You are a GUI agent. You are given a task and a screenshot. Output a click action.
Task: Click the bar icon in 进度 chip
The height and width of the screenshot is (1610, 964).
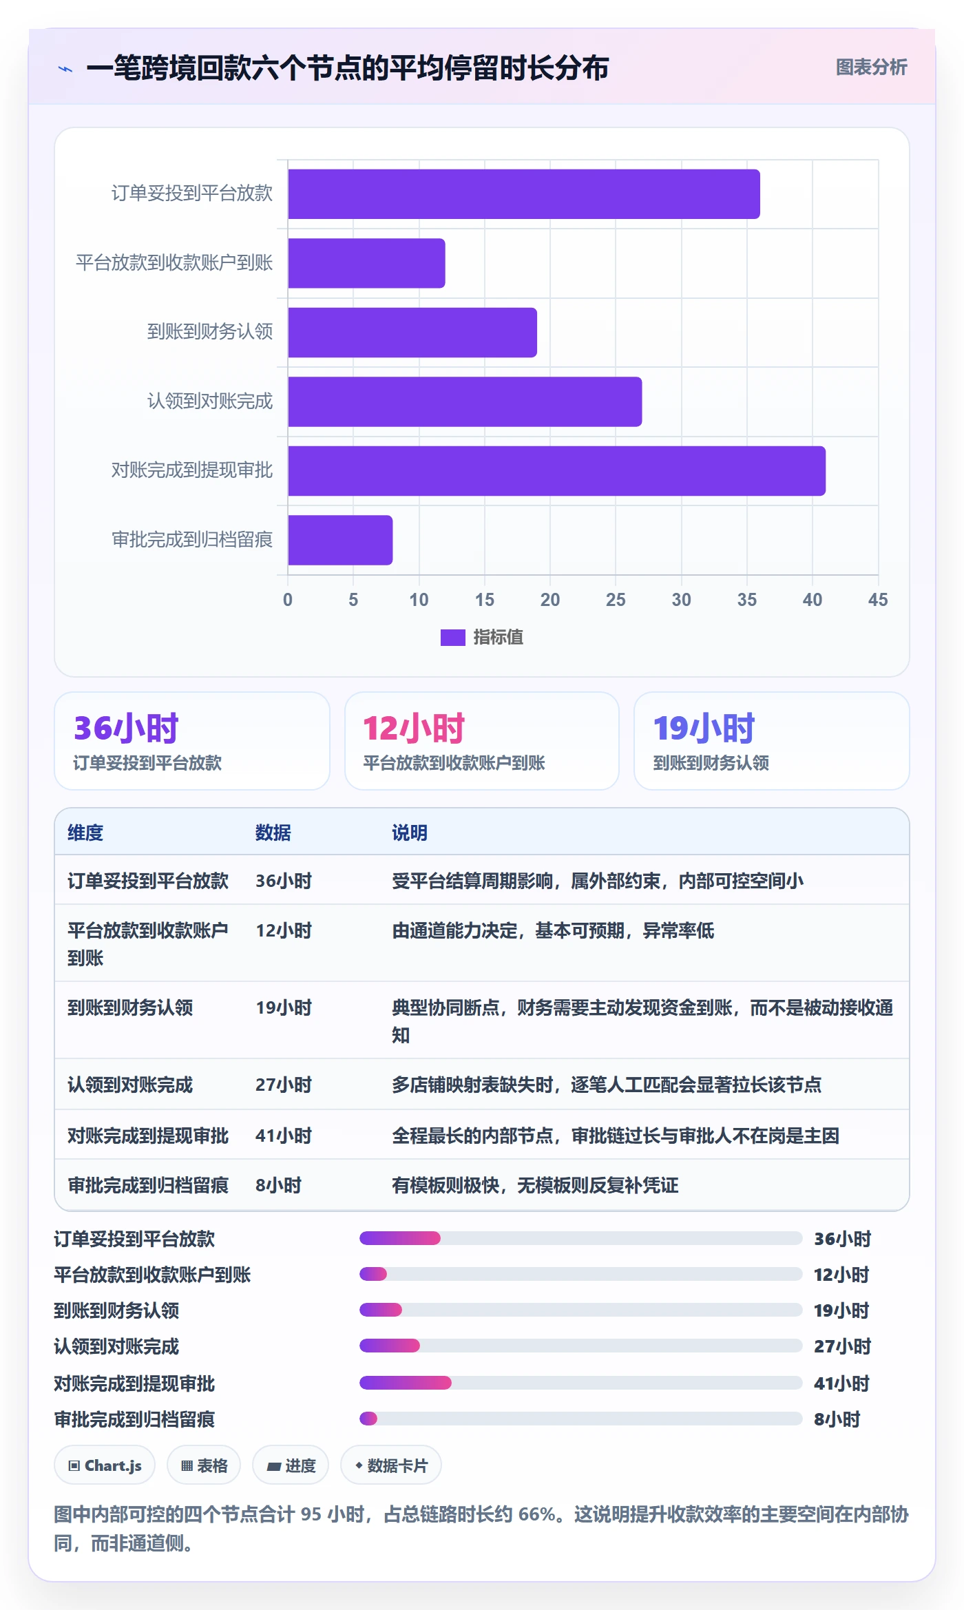pos(273,1466)
